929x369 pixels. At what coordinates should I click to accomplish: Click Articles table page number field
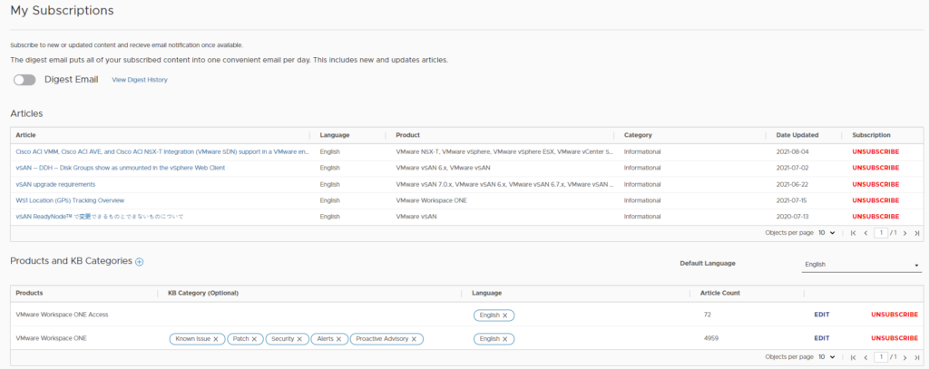pyautogui.click(x=881, y=233)
